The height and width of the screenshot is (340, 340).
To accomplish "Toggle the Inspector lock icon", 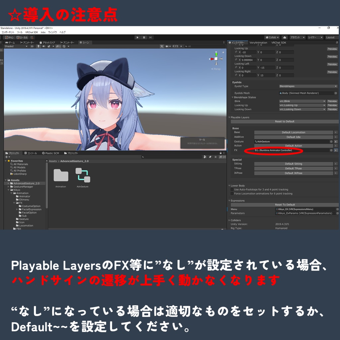I will click(337, 42).
